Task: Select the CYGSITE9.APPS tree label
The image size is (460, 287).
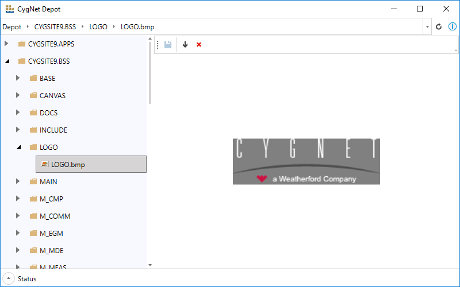Action: [51, 44]
